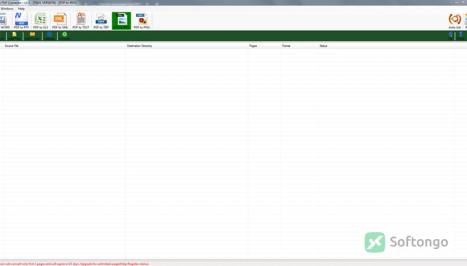Sort by the Source File column header
This screenshot has height=266, width=467.
(x=64, y=46)
